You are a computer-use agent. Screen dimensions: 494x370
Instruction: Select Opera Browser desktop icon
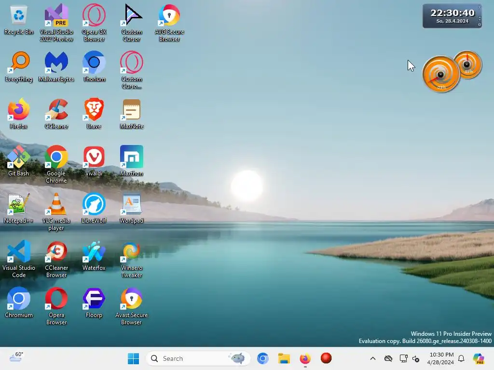click(x=56, y=306)
